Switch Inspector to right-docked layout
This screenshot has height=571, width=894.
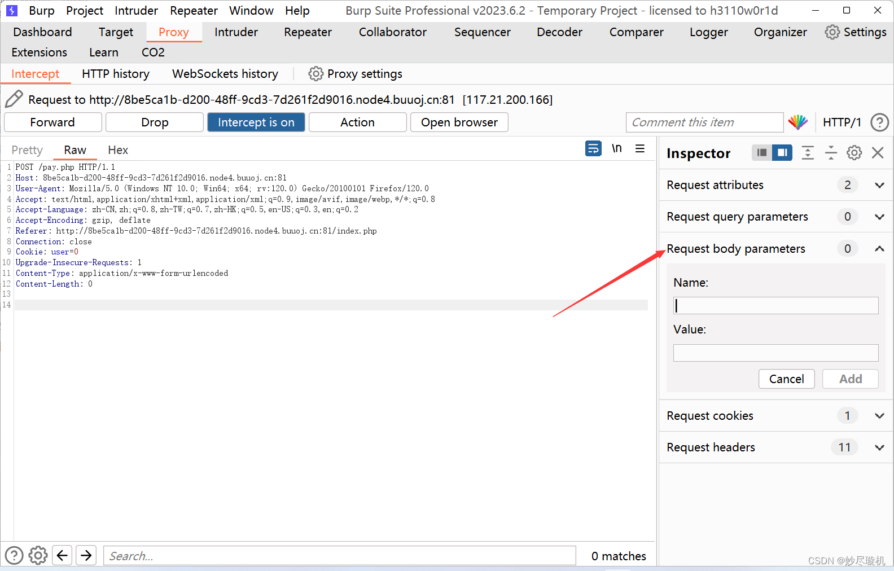point(782,152)
